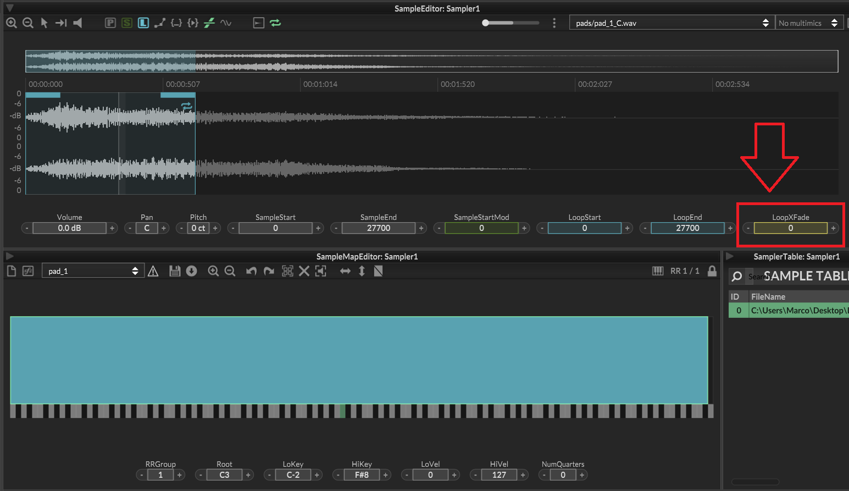Increase HiKey with the plus button
Image resolution: width=849 pixels, height=491 pixels.
[x=385, y=475]
